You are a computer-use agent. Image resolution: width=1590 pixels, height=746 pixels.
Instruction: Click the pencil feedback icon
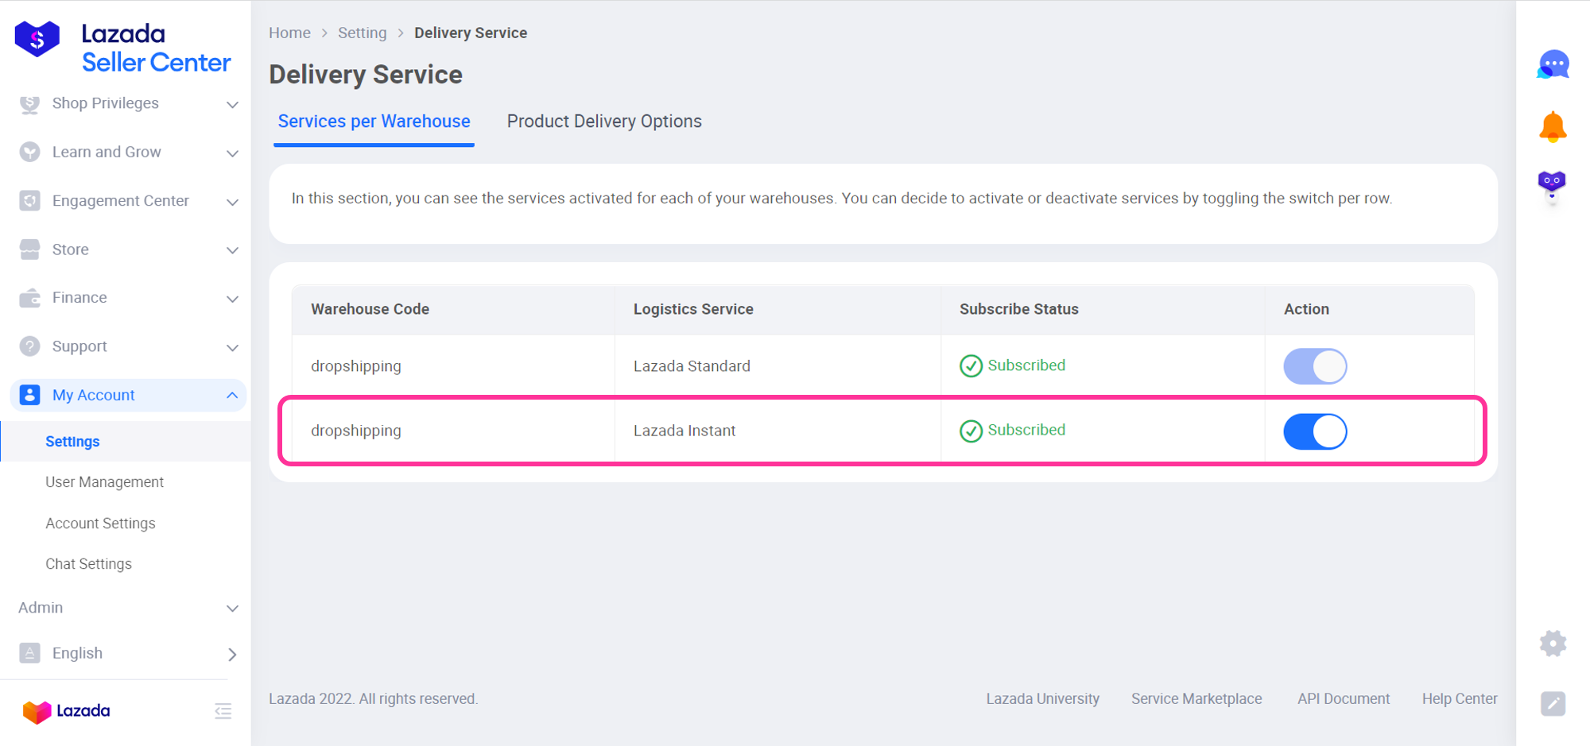tap(1553, 704)
